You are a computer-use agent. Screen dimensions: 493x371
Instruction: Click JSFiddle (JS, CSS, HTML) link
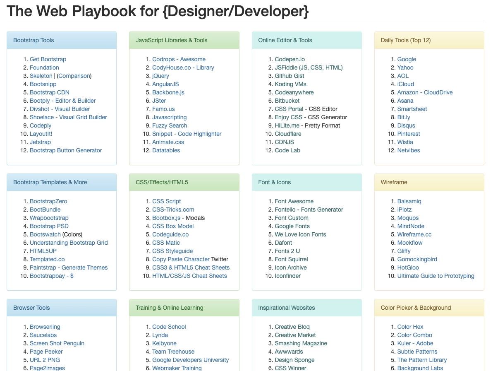click(x=309, y=67)
